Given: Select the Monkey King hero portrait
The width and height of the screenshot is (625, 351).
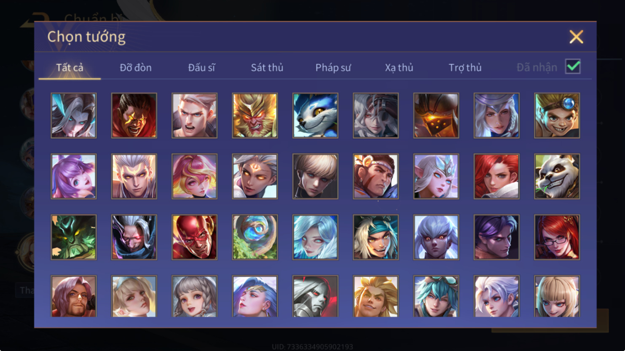Looking at the screenshot, I should coord(255,115).
